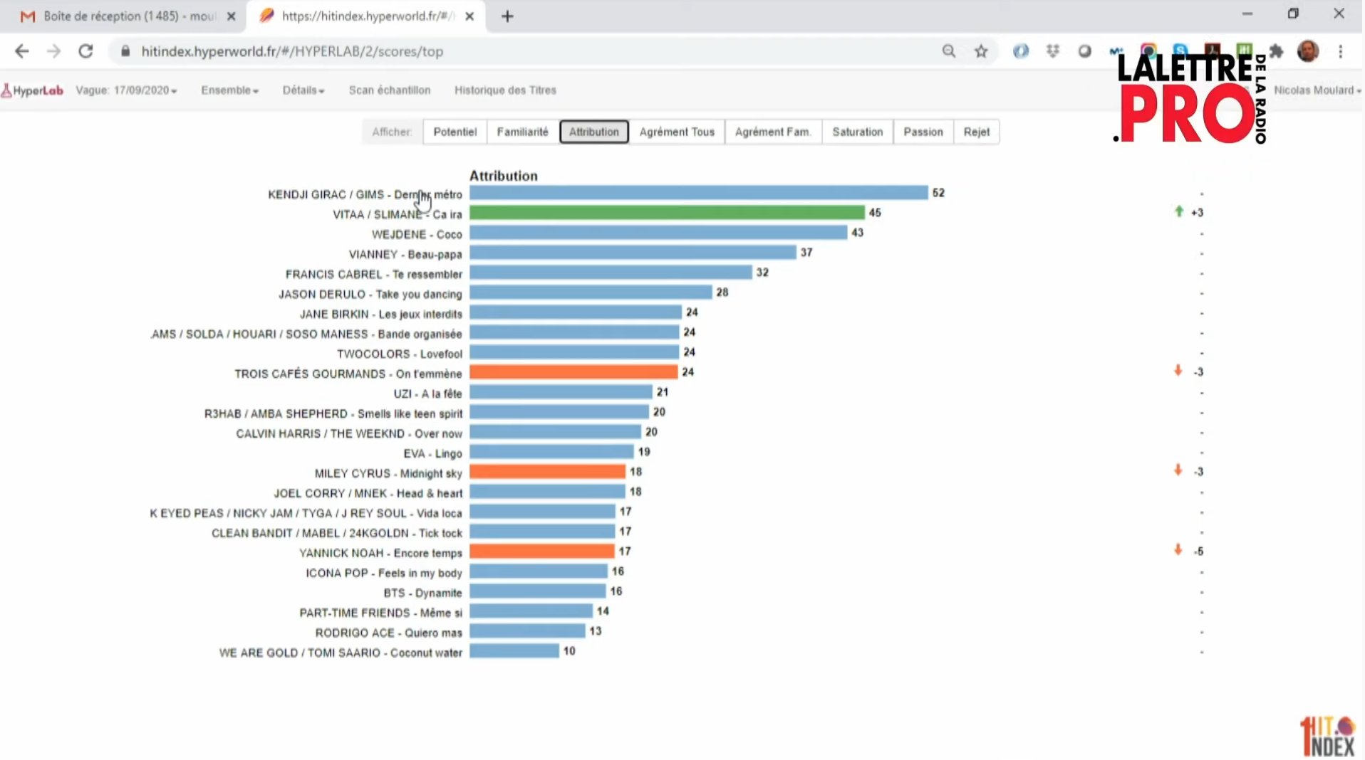Viewport: 1365px width, 760px height.
Task: Open Scan échantillon menu item
Action: [389, 90]
